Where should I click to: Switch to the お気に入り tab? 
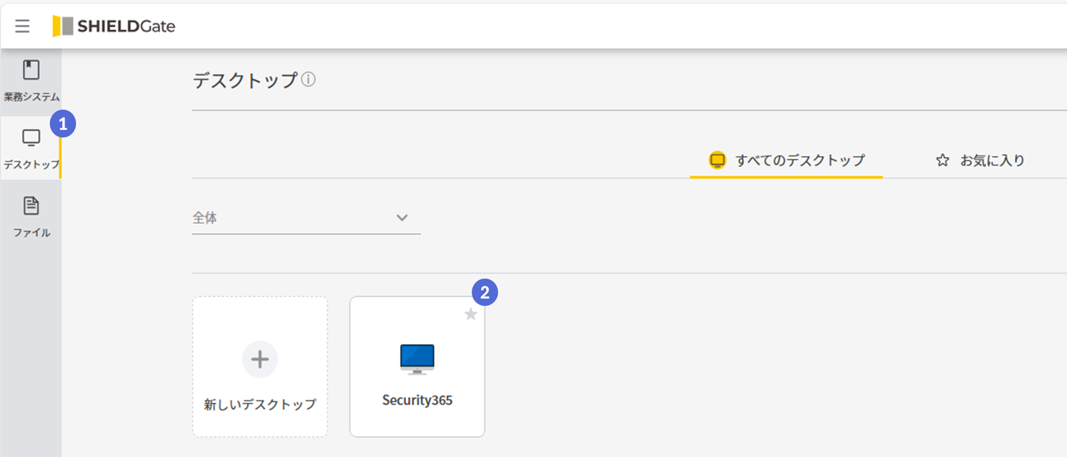980,160
